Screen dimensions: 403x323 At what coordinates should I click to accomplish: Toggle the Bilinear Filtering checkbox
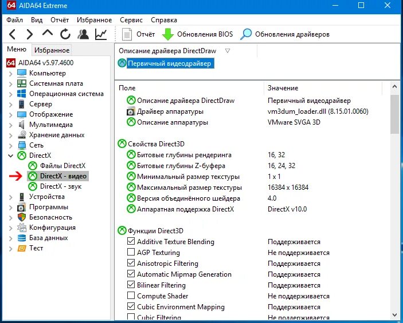point(131,285)
